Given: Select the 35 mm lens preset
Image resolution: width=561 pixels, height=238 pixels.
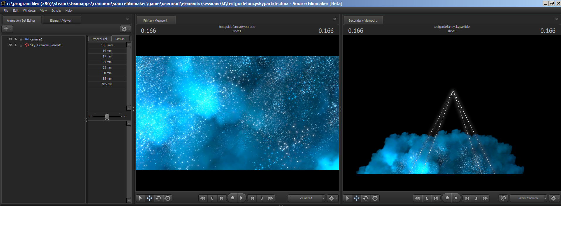Looking at the screenshot, I should pos(107,67).
